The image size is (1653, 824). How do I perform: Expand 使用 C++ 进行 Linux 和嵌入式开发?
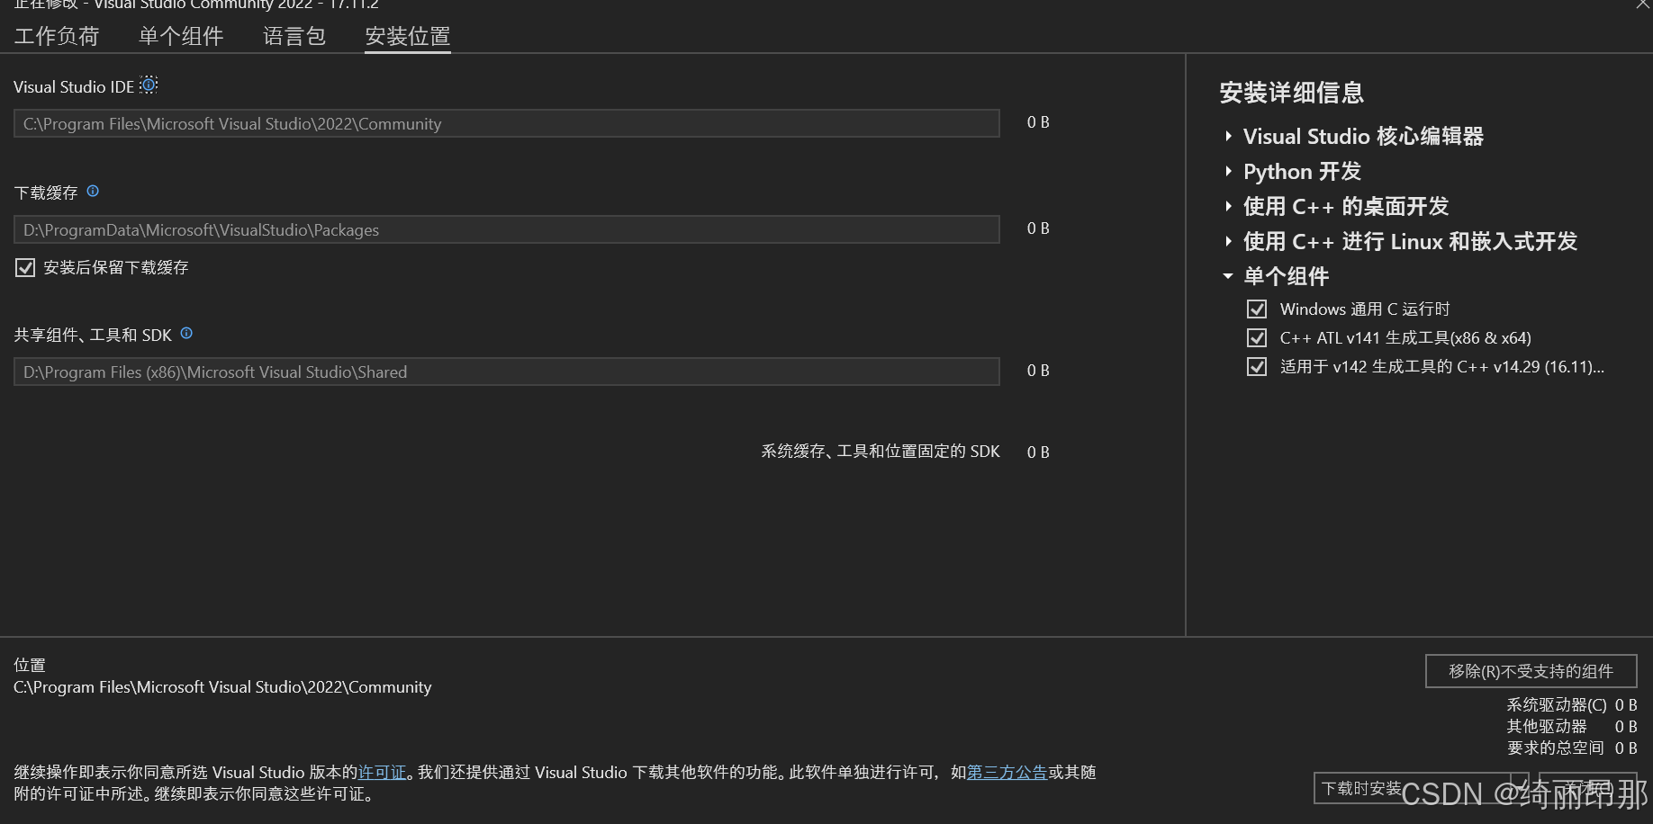click(1228, 241)
